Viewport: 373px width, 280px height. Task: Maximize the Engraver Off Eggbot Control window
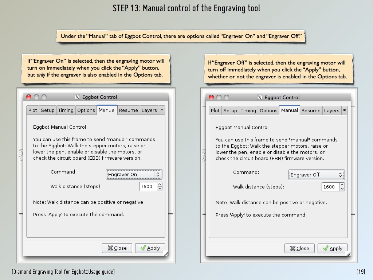click(227, 97)
